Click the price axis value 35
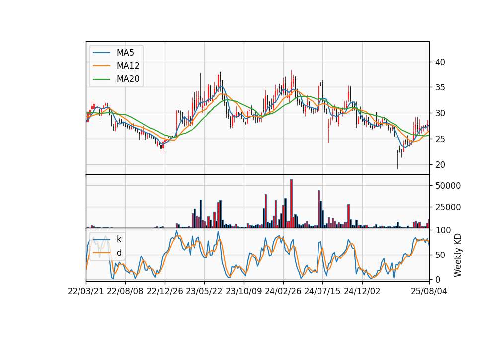This screenshot has width=477, height=343. coord(440,87)
